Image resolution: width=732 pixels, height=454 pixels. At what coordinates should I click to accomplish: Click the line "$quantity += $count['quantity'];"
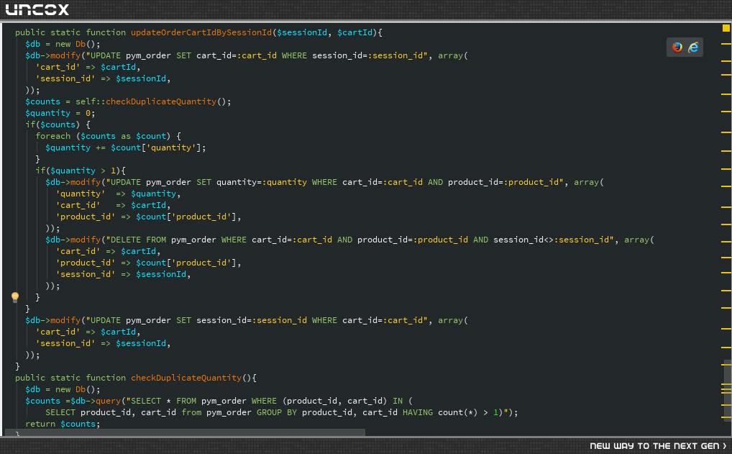pos(126,147)
